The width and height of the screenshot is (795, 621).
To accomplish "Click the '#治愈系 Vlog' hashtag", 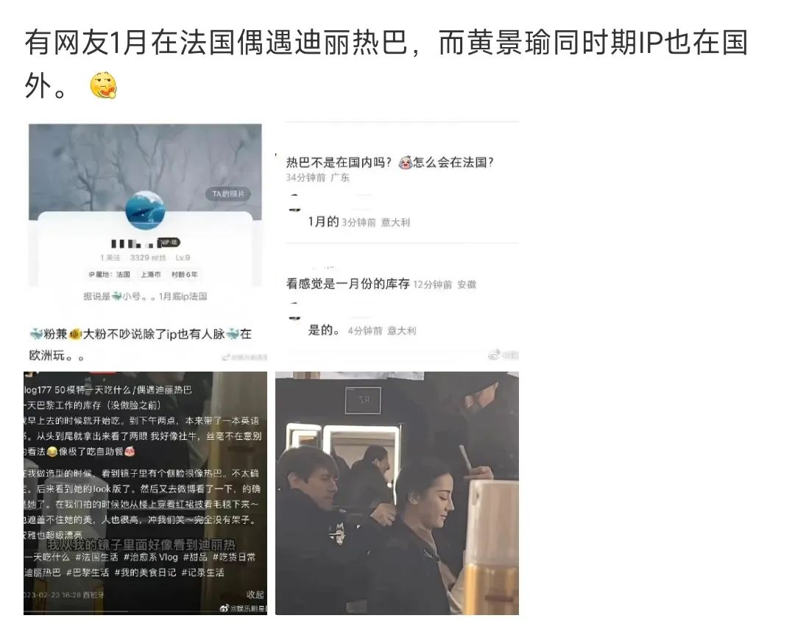I will point(151,556).
